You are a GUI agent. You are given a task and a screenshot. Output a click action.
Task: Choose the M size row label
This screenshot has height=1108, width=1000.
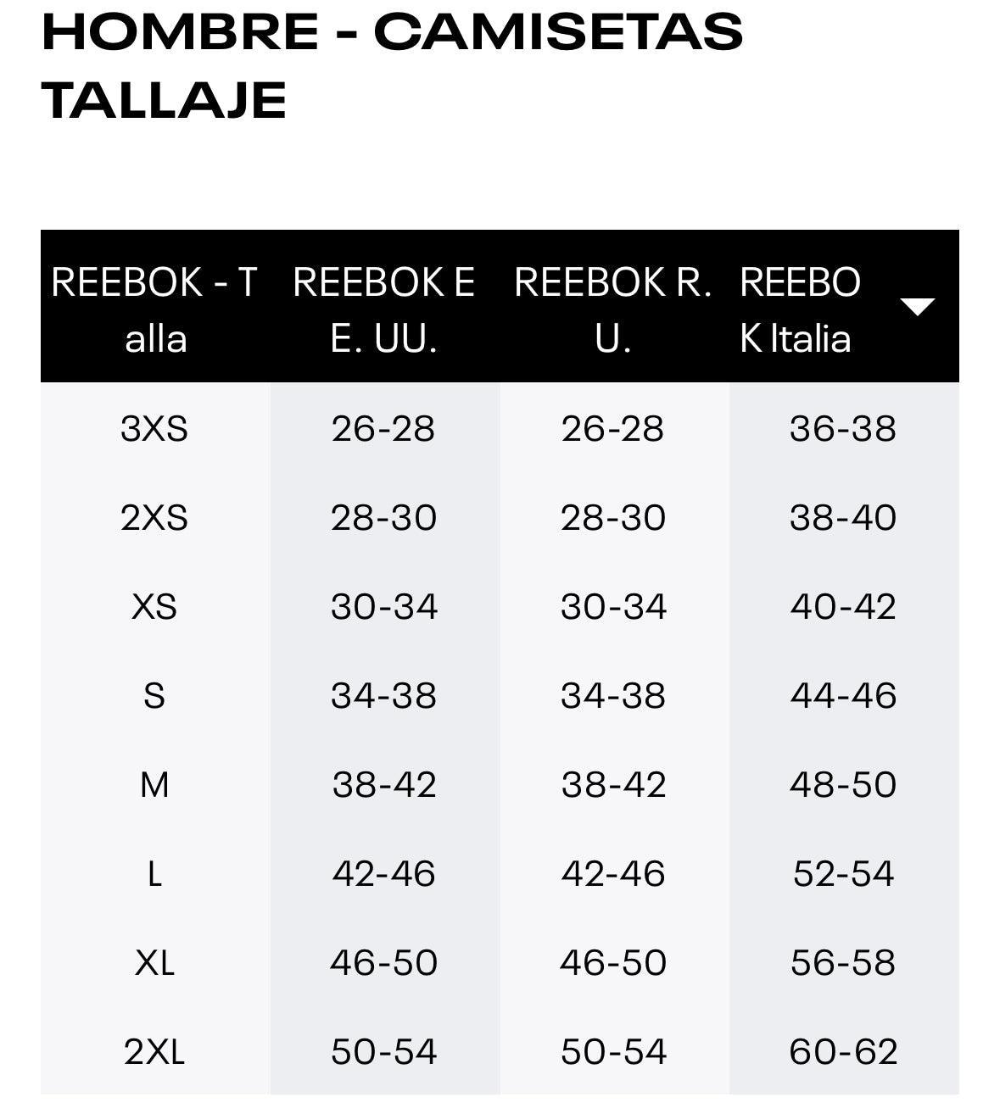coord(154,785)
